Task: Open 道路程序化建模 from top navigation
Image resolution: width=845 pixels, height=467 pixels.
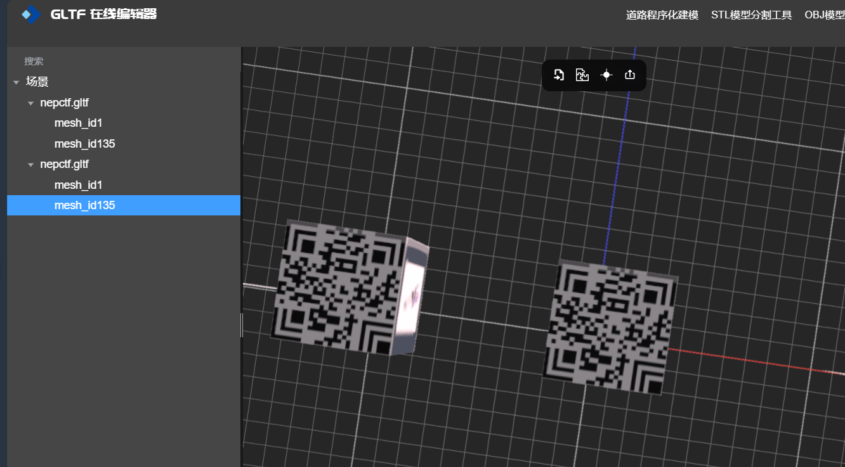Action: (x=662, y=15)
